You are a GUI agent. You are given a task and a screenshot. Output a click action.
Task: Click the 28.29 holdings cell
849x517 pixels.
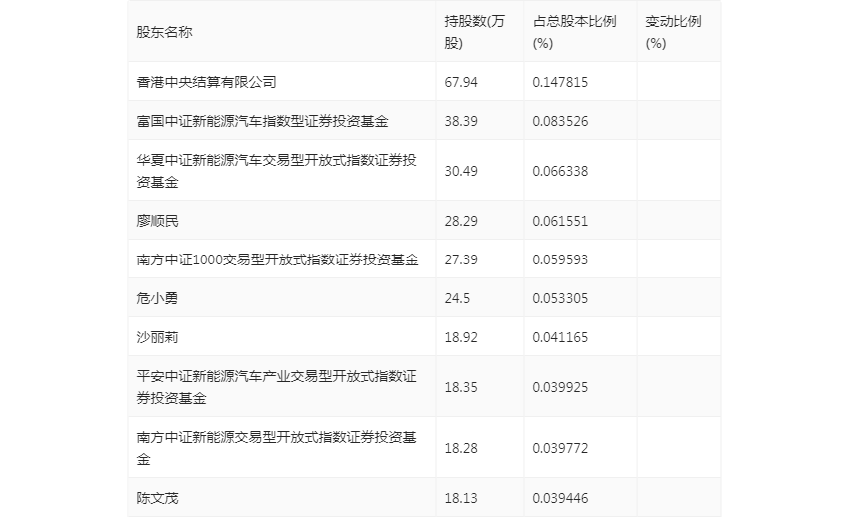461,221
